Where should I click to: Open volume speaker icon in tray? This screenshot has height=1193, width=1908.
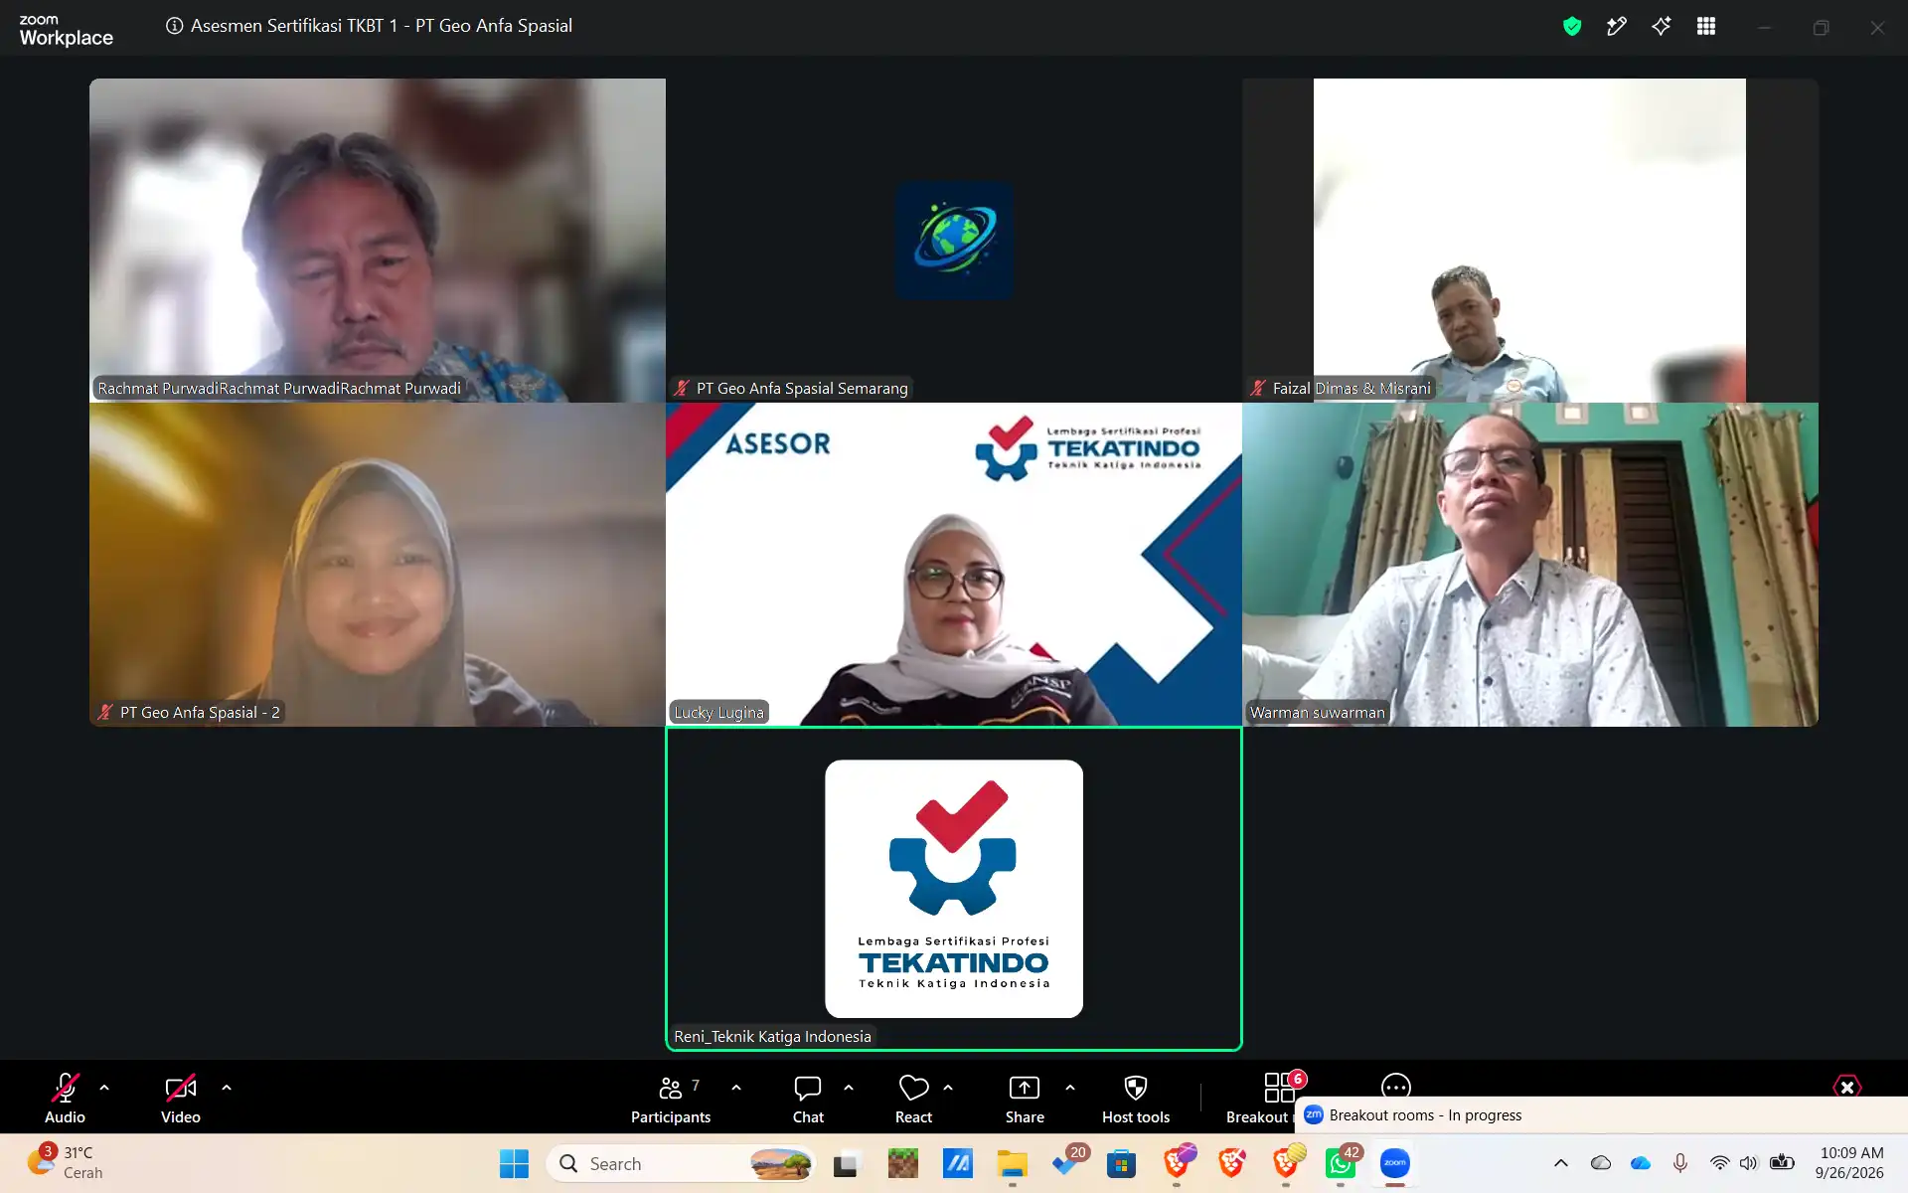click(1749, 1163)
